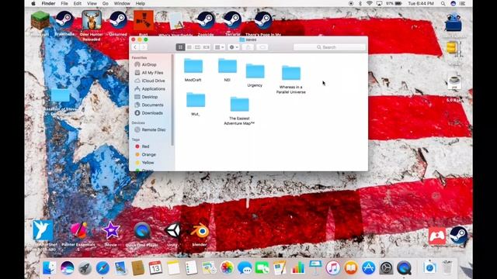Open All My Files in sidebar
497x279 pixels.
point(152,73)
